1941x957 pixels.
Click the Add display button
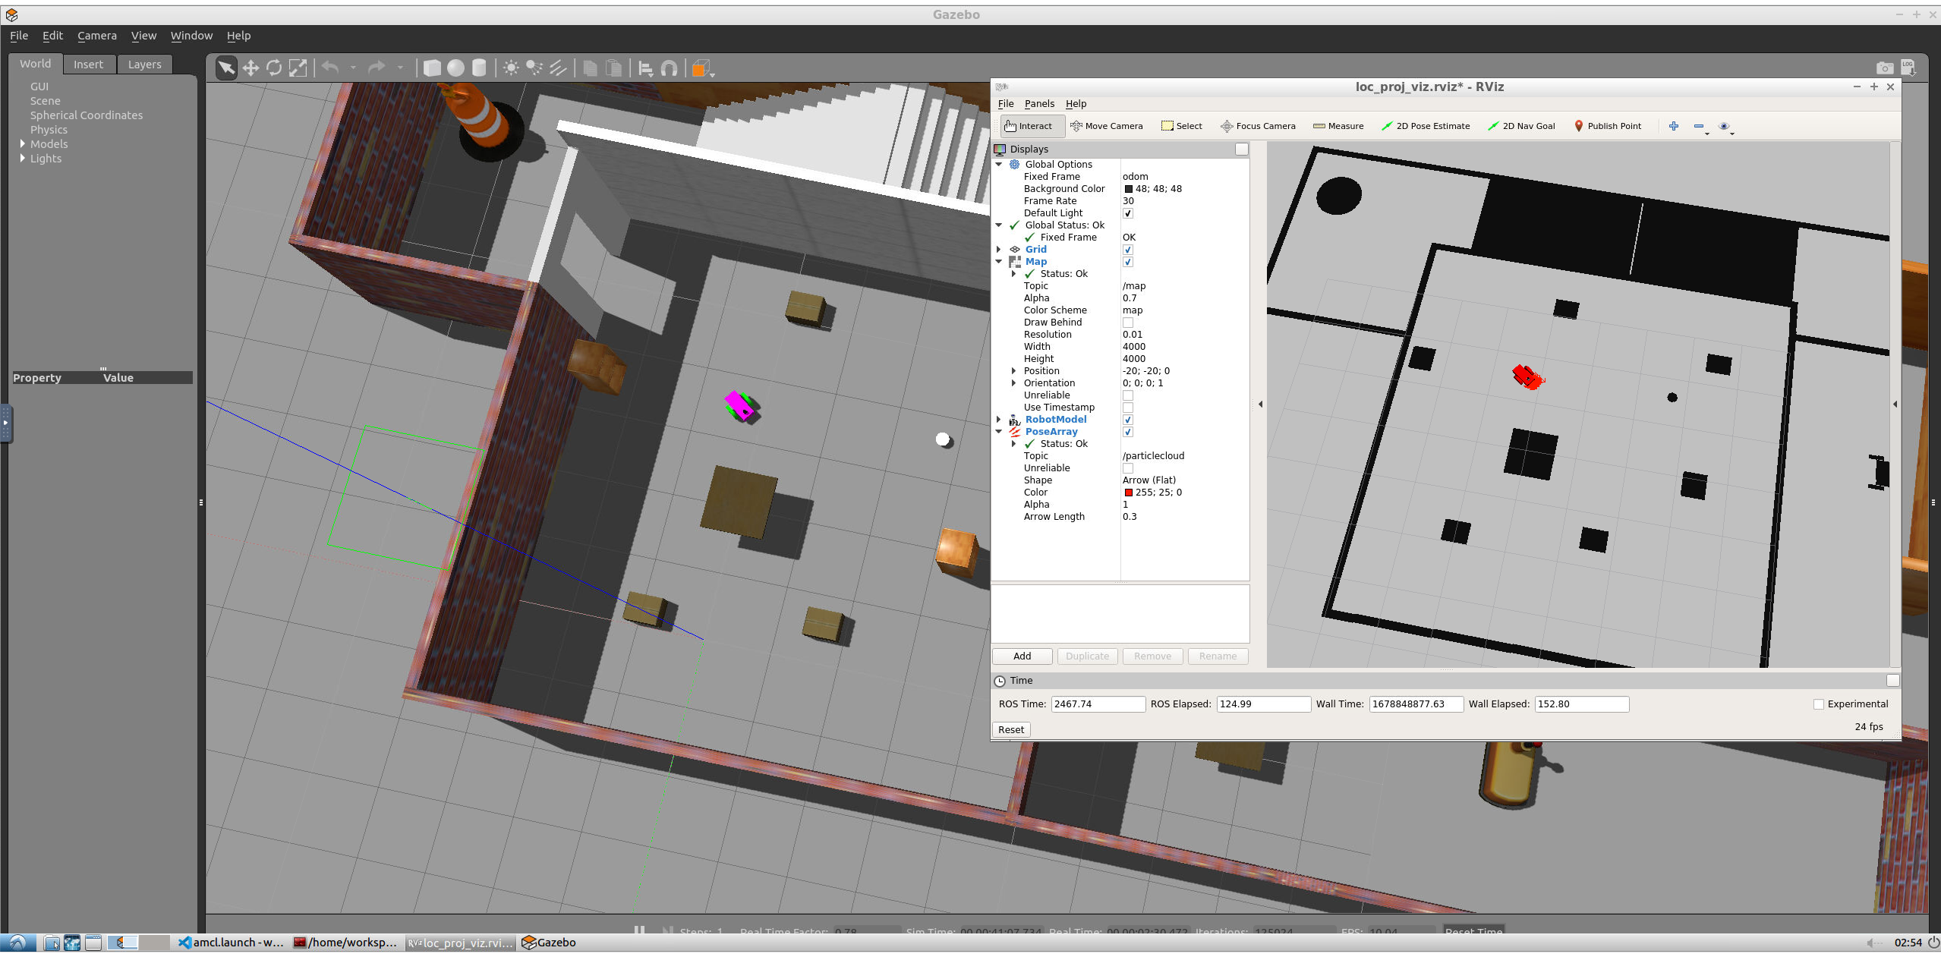pyautogui.click(x=1022, y=656)
